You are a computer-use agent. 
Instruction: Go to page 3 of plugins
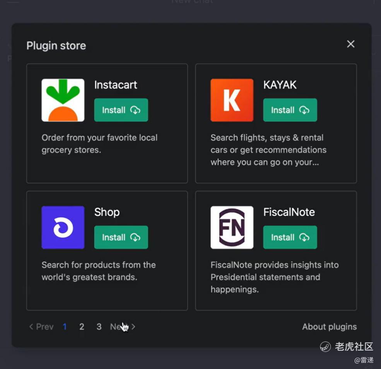[99, 326]
